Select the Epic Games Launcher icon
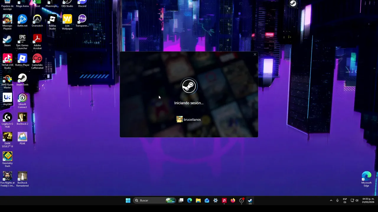Screen dimensions: 378x212 coord(22,42)
